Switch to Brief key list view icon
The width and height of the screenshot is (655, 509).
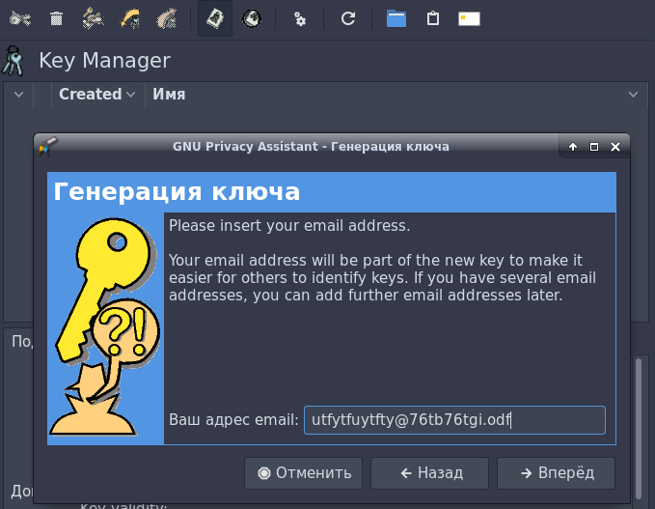(215, 18)
